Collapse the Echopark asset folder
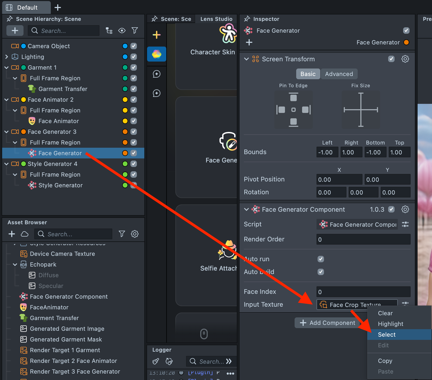This screenshot has width=432, height=380. point(15,264)
